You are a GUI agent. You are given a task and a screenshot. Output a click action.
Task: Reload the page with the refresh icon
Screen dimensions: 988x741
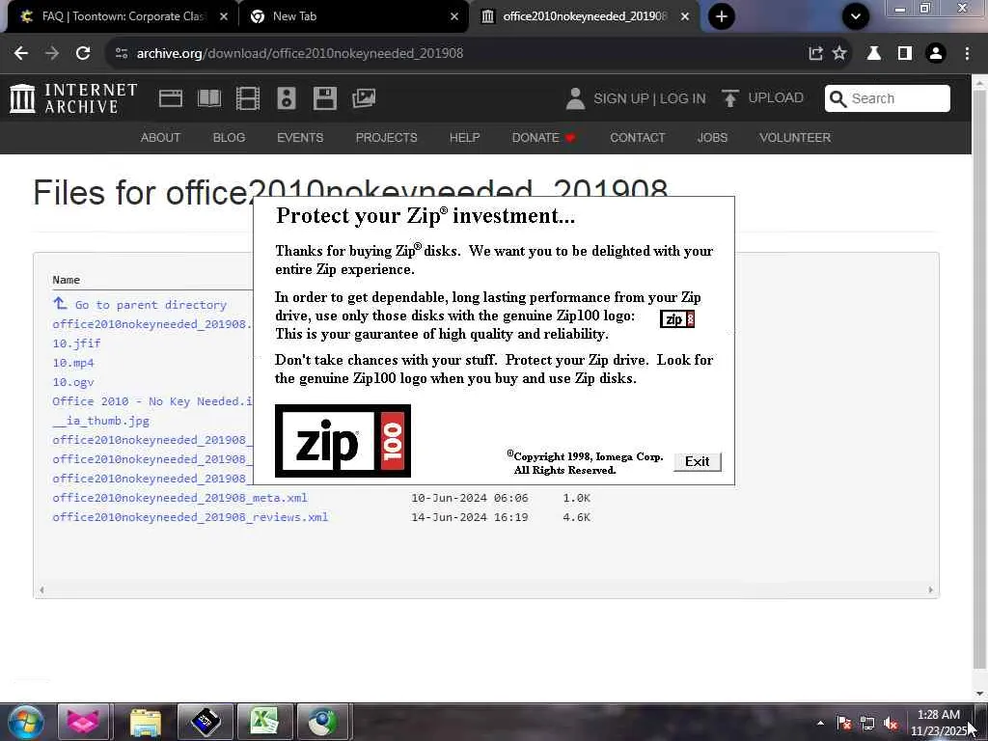click(83, 53)
